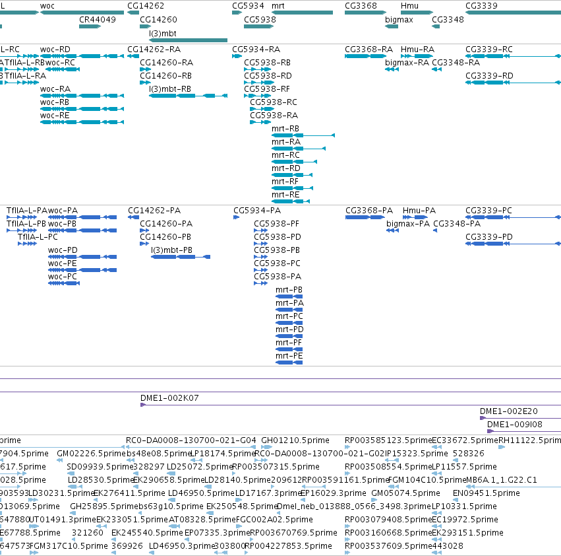The height and width of the screenshot is (556, 561).
Task: Click transcript mrt-RB
Action: pyautogui.click(x=285, y=129)
